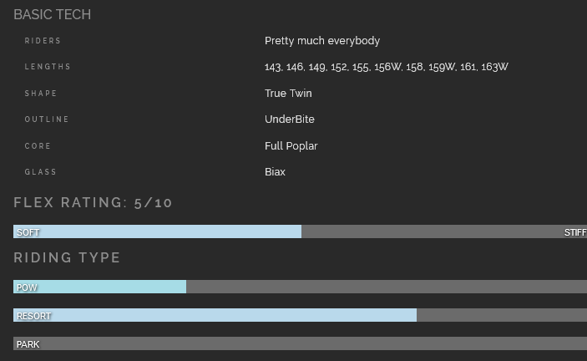This screenshot has height=361, width=587.
Task: Click the CORE spec label
Action: coord(38,146)
